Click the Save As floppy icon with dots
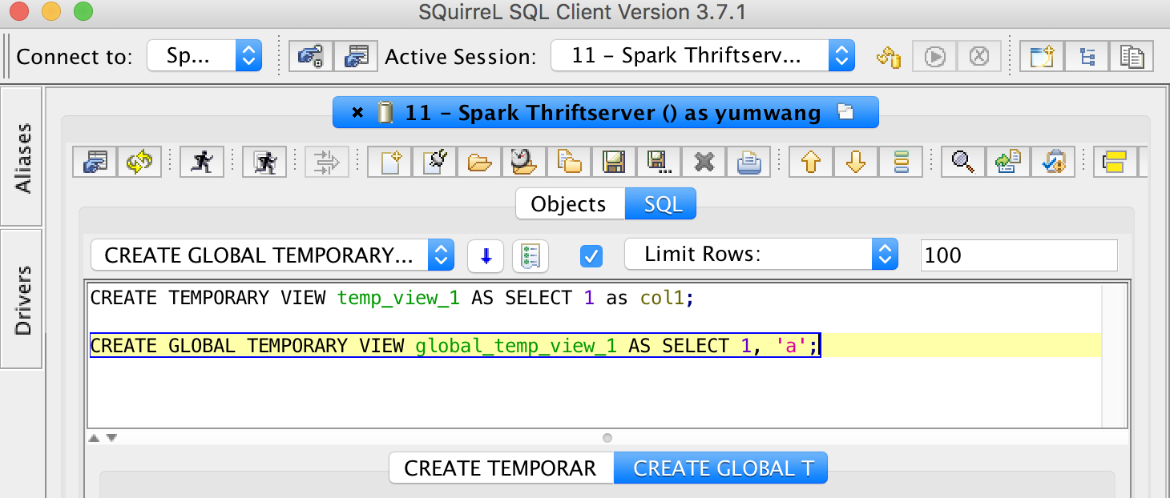Image resolution: width=1170 pixels, height=498 pixels. [x=659, y=162]
